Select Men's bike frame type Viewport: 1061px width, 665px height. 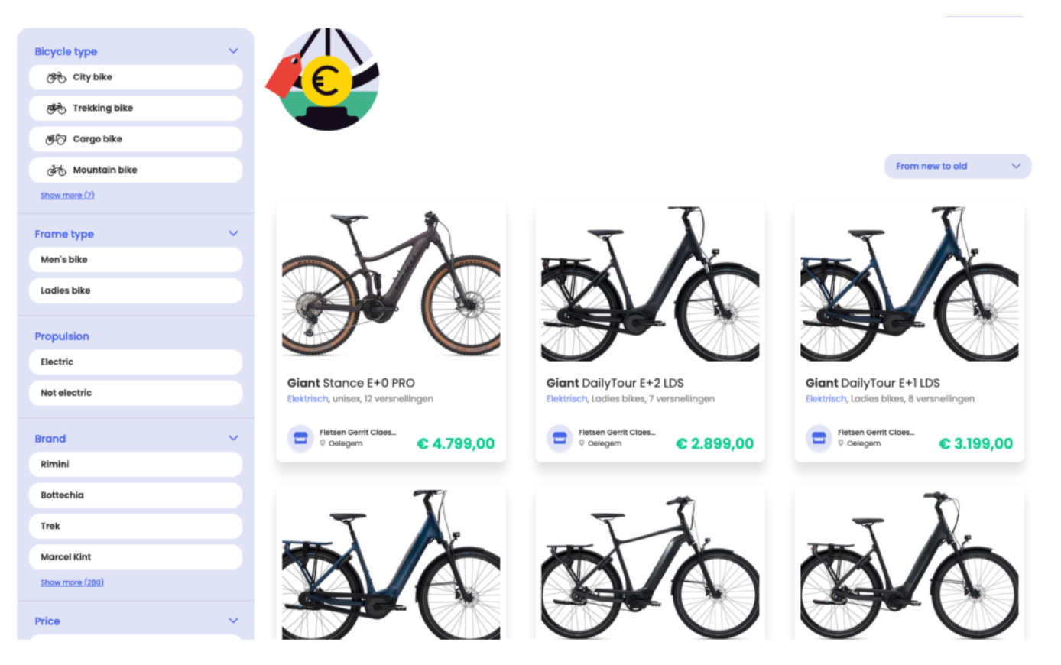[135, 260]
